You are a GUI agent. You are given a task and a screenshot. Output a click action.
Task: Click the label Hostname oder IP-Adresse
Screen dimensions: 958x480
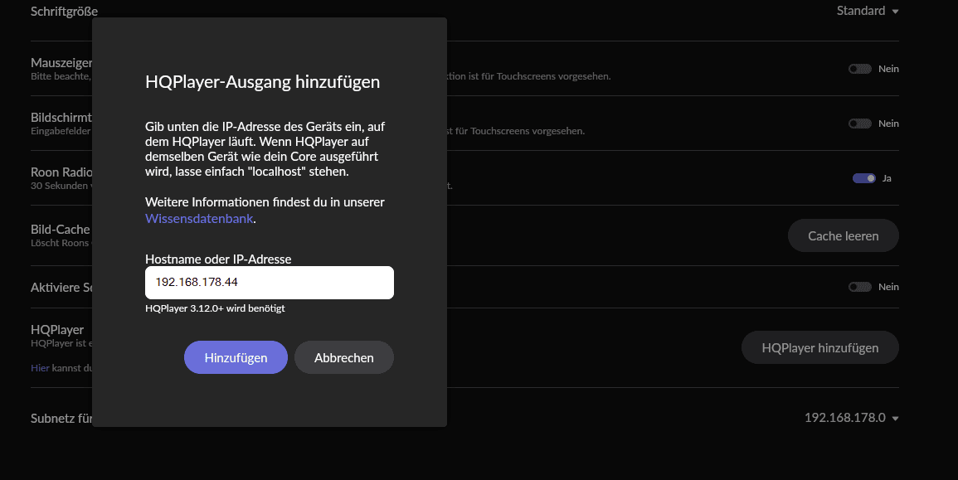(x=218, y=259)
